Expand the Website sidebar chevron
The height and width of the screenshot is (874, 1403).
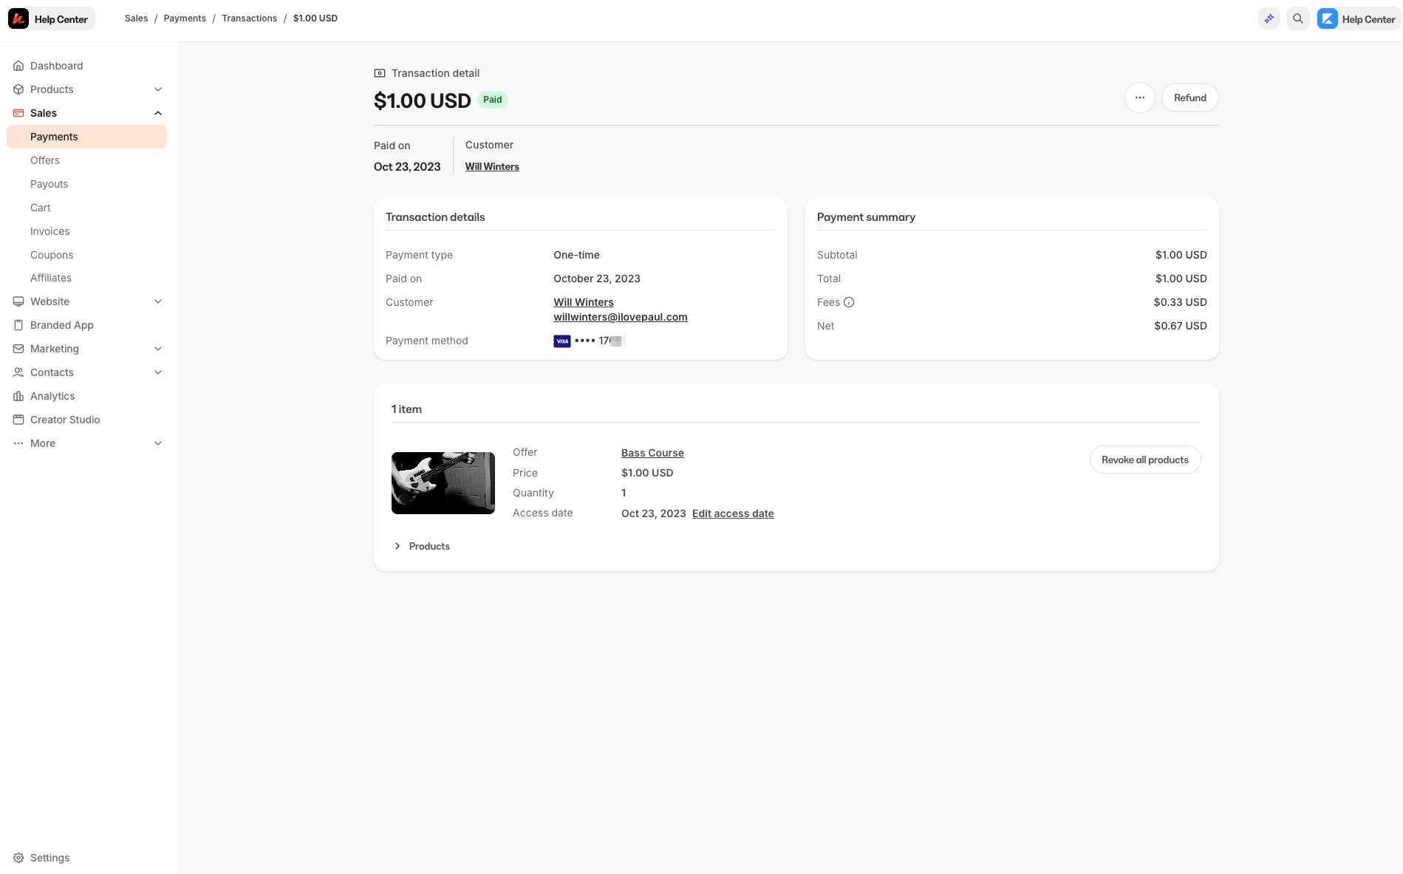[x=158, y=301]
